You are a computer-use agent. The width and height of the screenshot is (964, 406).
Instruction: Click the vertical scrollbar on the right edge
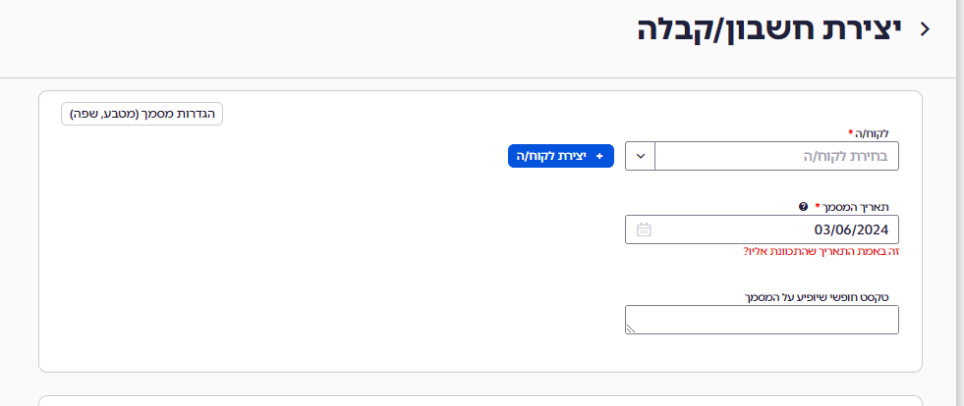click(x=960, y=196)
